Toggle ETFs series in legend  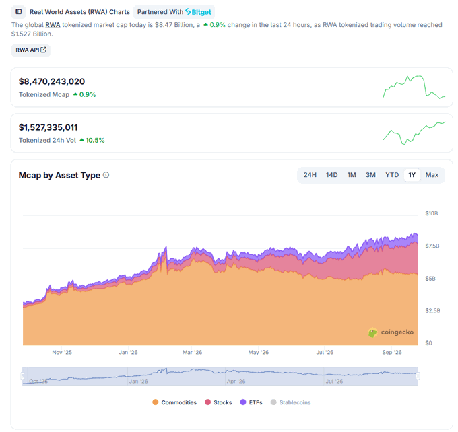click(251, 402)
